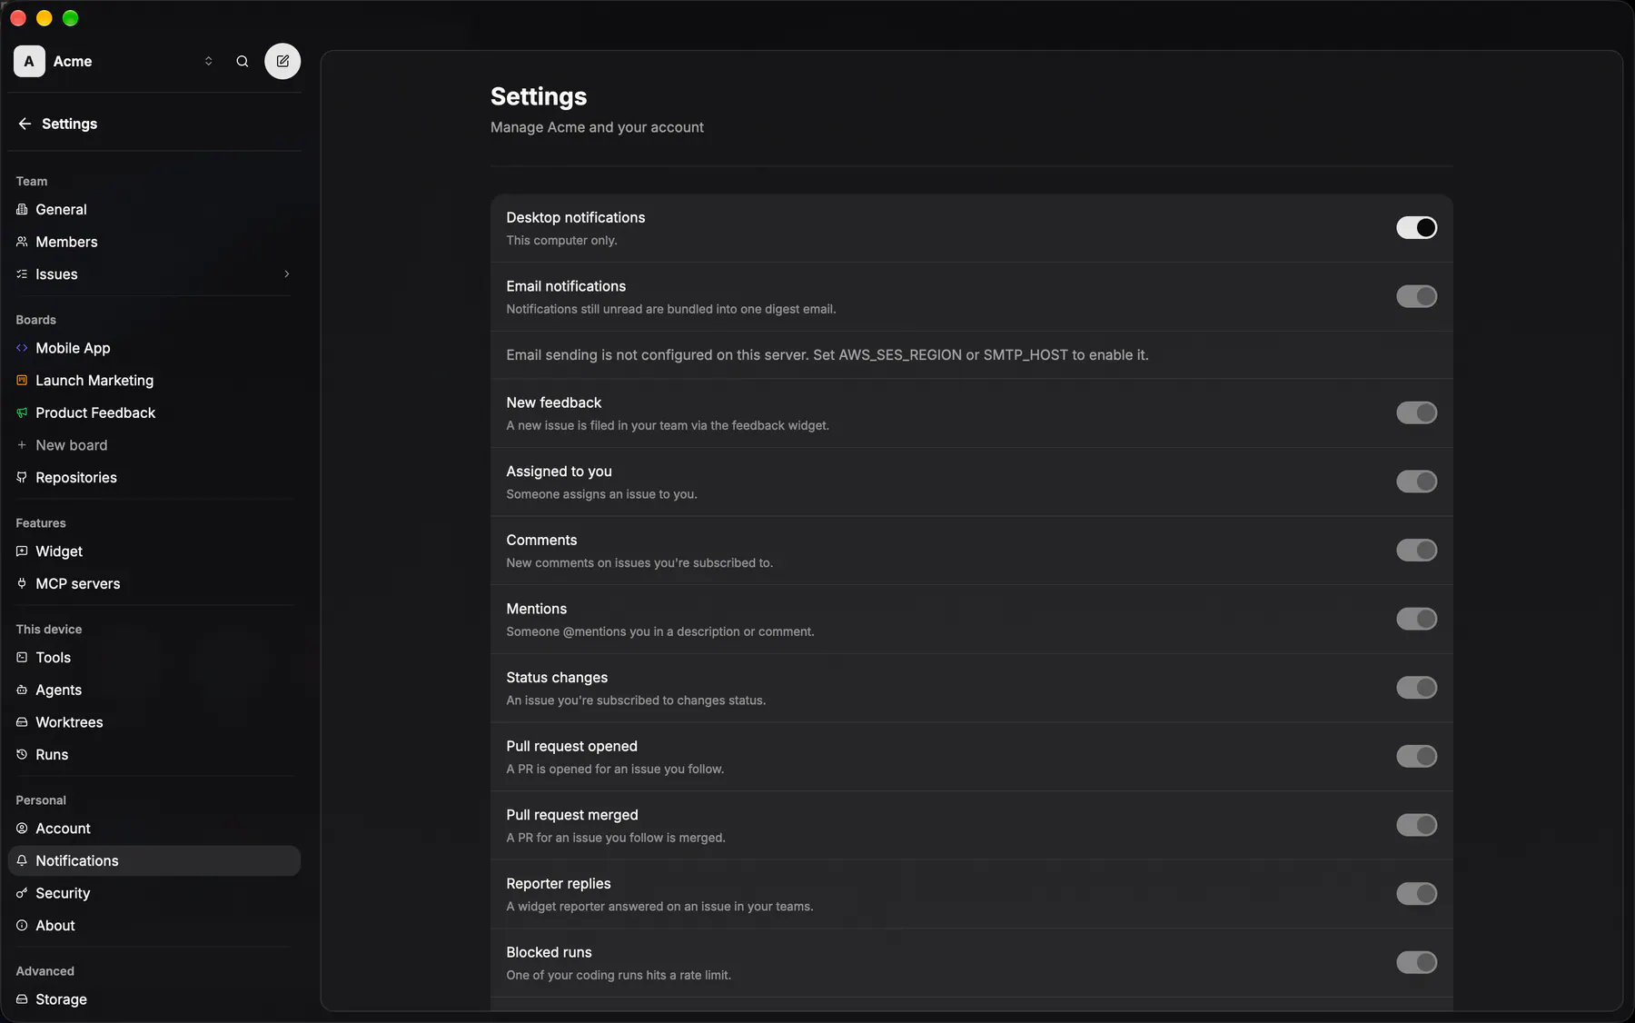1635x1023 pixels.
Task: Go to Account settings
Action: (154, 828)
